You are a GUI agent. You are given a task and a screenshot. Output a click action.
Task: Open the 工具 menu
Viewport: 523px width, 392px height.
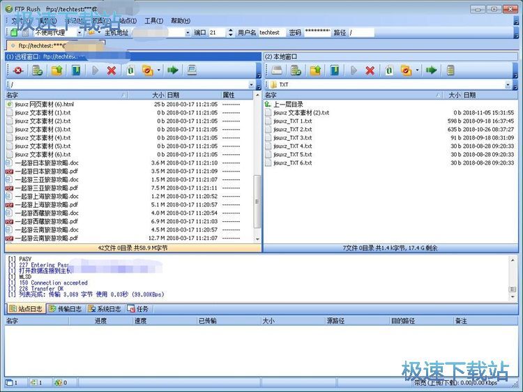point(154,21)
